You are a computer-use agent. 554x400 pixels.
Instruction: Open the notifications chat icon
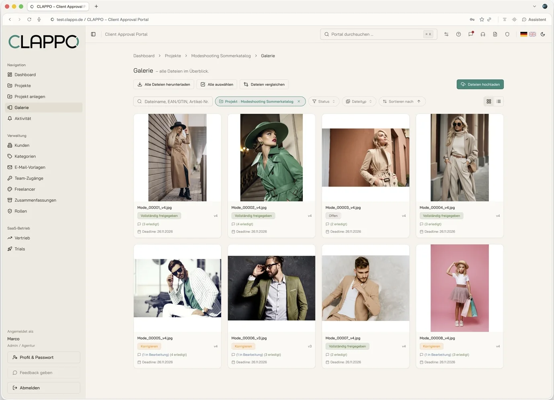(x=471, y=34)
